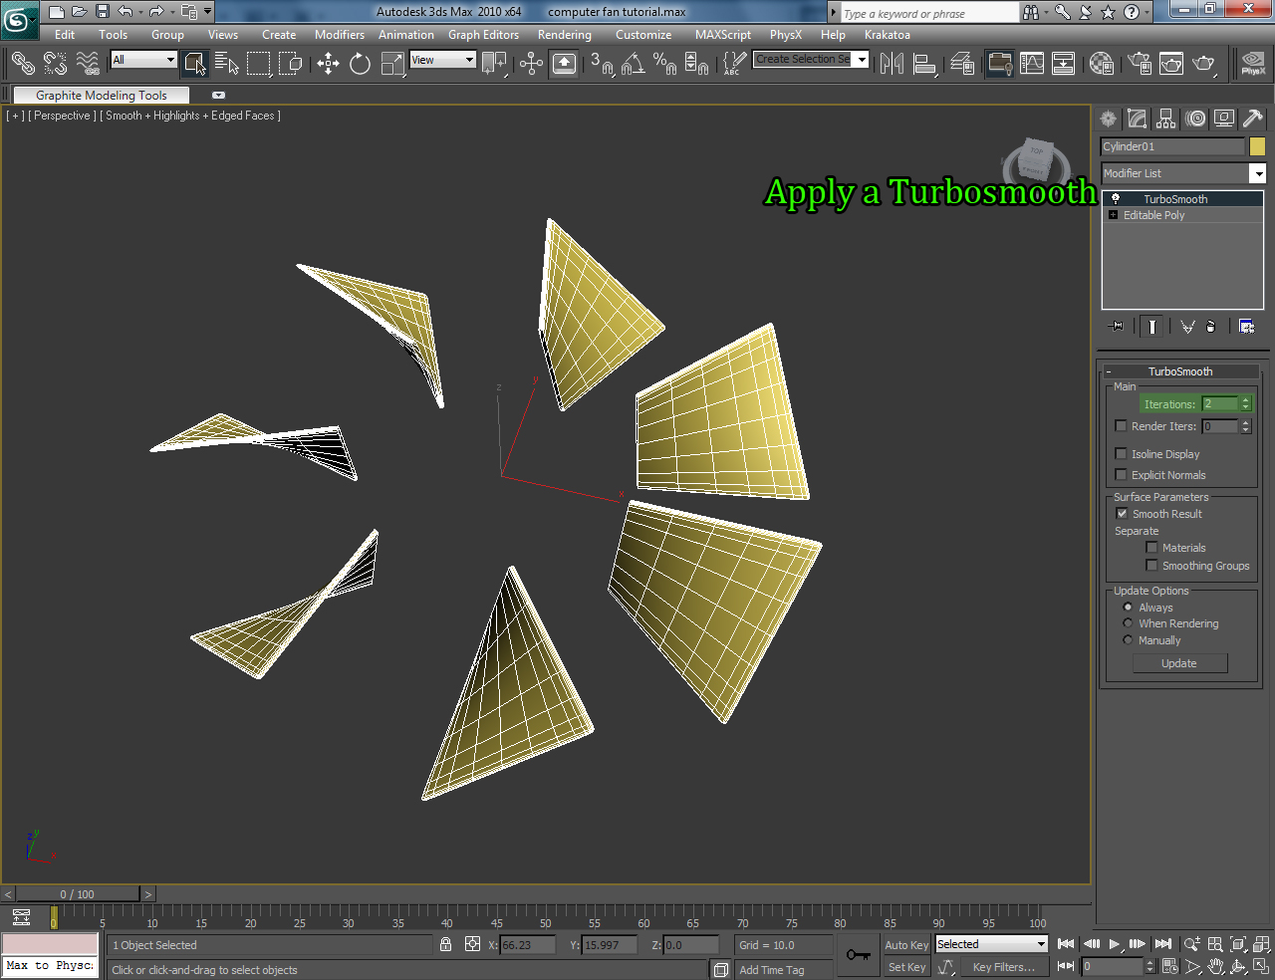Switch to the Create command panel
This screenshot has width=1275, height=980.
click(1109, 119)
